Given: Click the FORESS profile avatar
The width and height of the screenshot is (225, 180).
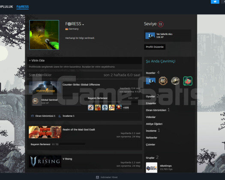Looking at the screenshot, I should [x=44, y=35].
